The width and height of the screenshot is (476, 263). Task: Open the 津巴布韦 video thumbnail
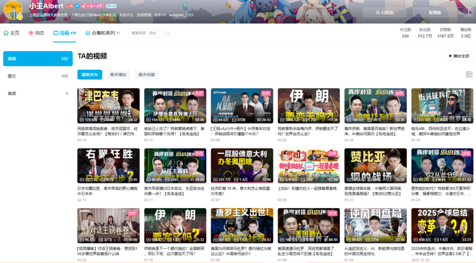tap(108, 106)
